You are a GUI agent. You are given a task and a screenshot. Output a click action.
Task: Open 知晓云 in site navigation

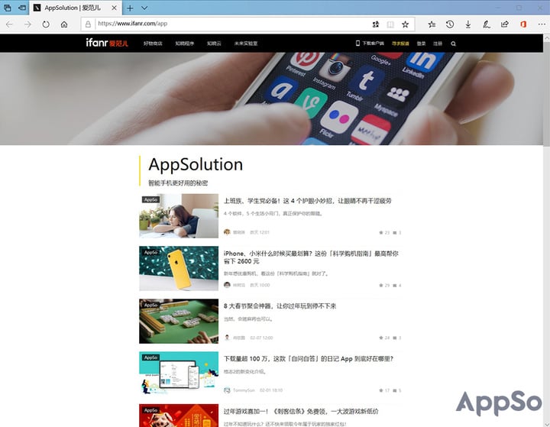pos(214,44)
